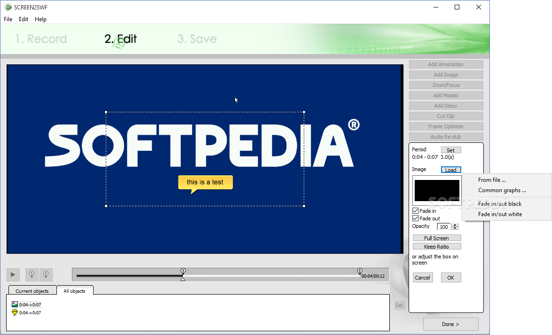The width and height of the screenshot is (552, 335).
Task: Click the Keep Ratio button
Action: tap(436, 247)
